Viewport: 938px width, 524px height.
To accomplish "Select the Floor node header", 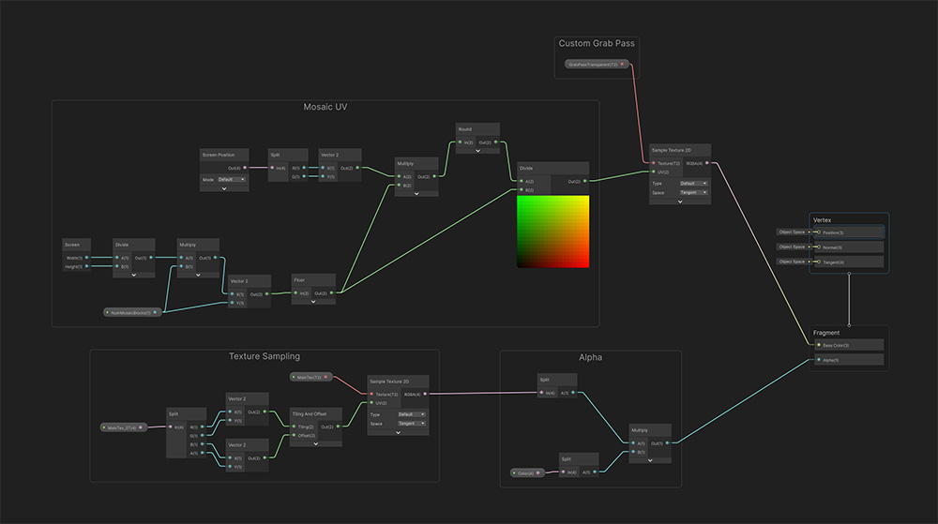I will click(313, 279).
